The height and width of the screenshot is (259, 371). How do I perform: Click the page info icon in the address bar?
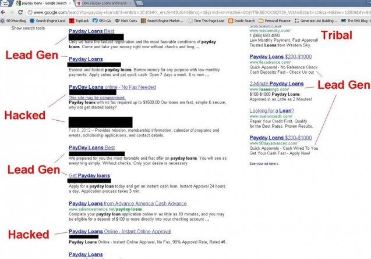click(x=30, y=12)
